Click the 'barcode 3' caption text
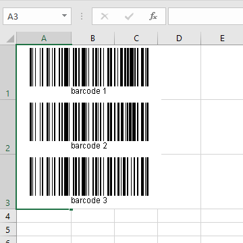Viewport: 243px width, 243px height. 89,200
